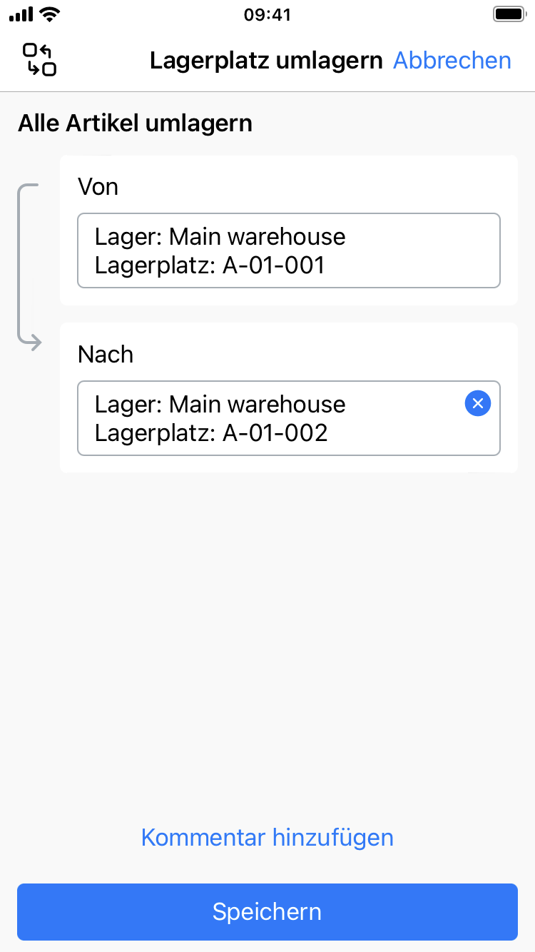Tap Lager: Main warehouse in Nach box
The width and height of the screenshot is (535, 952).
click(x=220, y=404)
